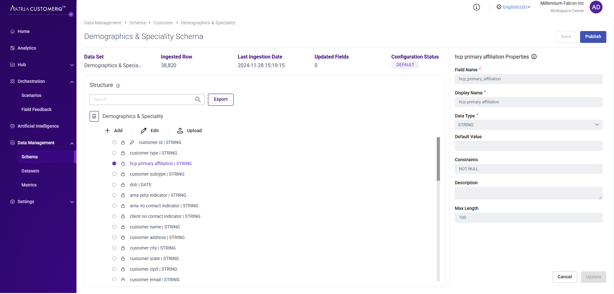Open the Structure info tooltip icon
614x294 pixels.
tap(118, 85)
